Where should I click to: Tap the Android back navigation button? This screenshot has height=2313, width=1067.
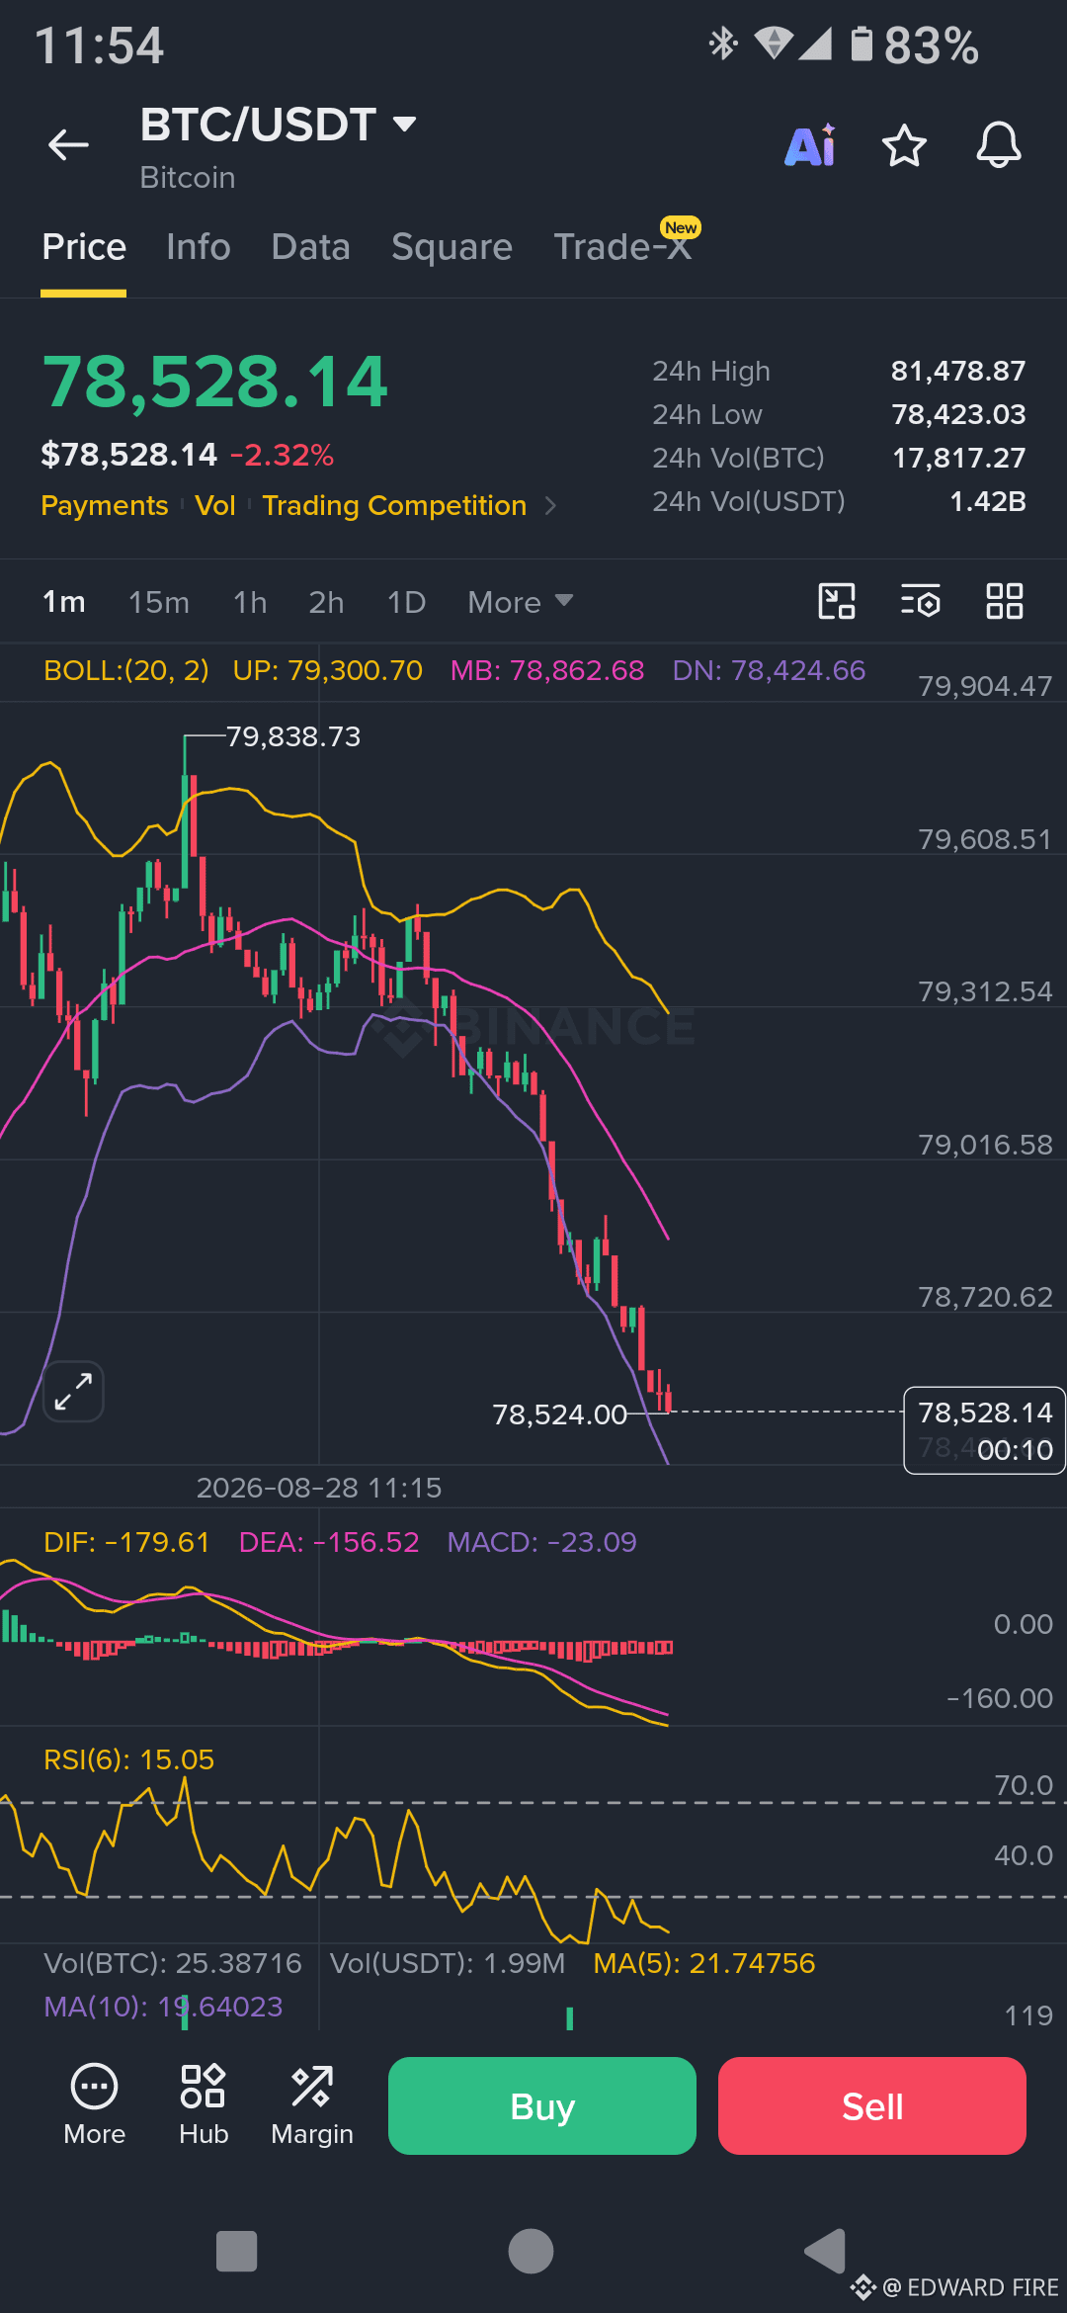826,2252
